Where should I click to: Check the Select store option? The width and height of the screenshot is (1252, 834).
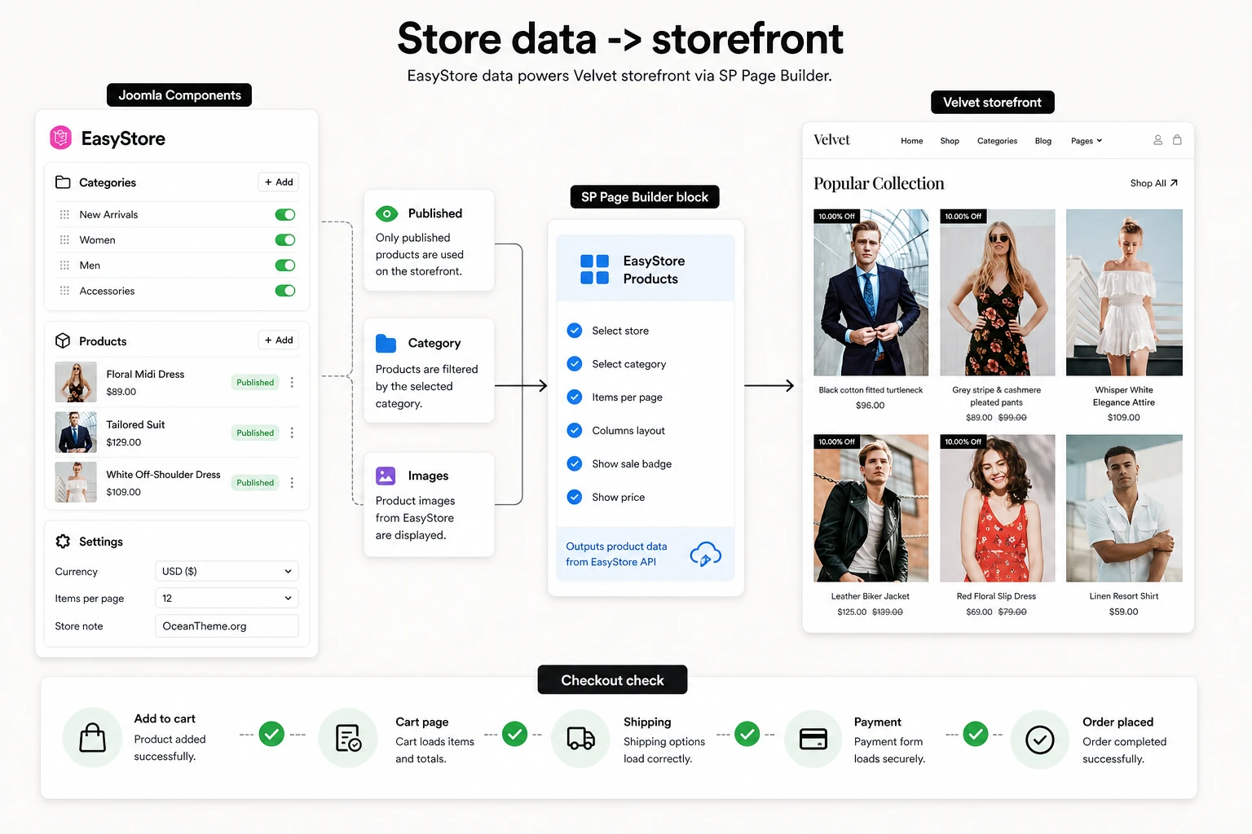(x=575, y=331)
